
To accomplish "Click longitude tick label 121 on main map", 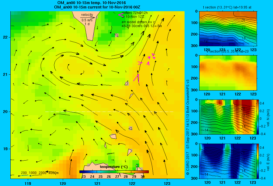I will pyautogui.click(x=97, y=184).
